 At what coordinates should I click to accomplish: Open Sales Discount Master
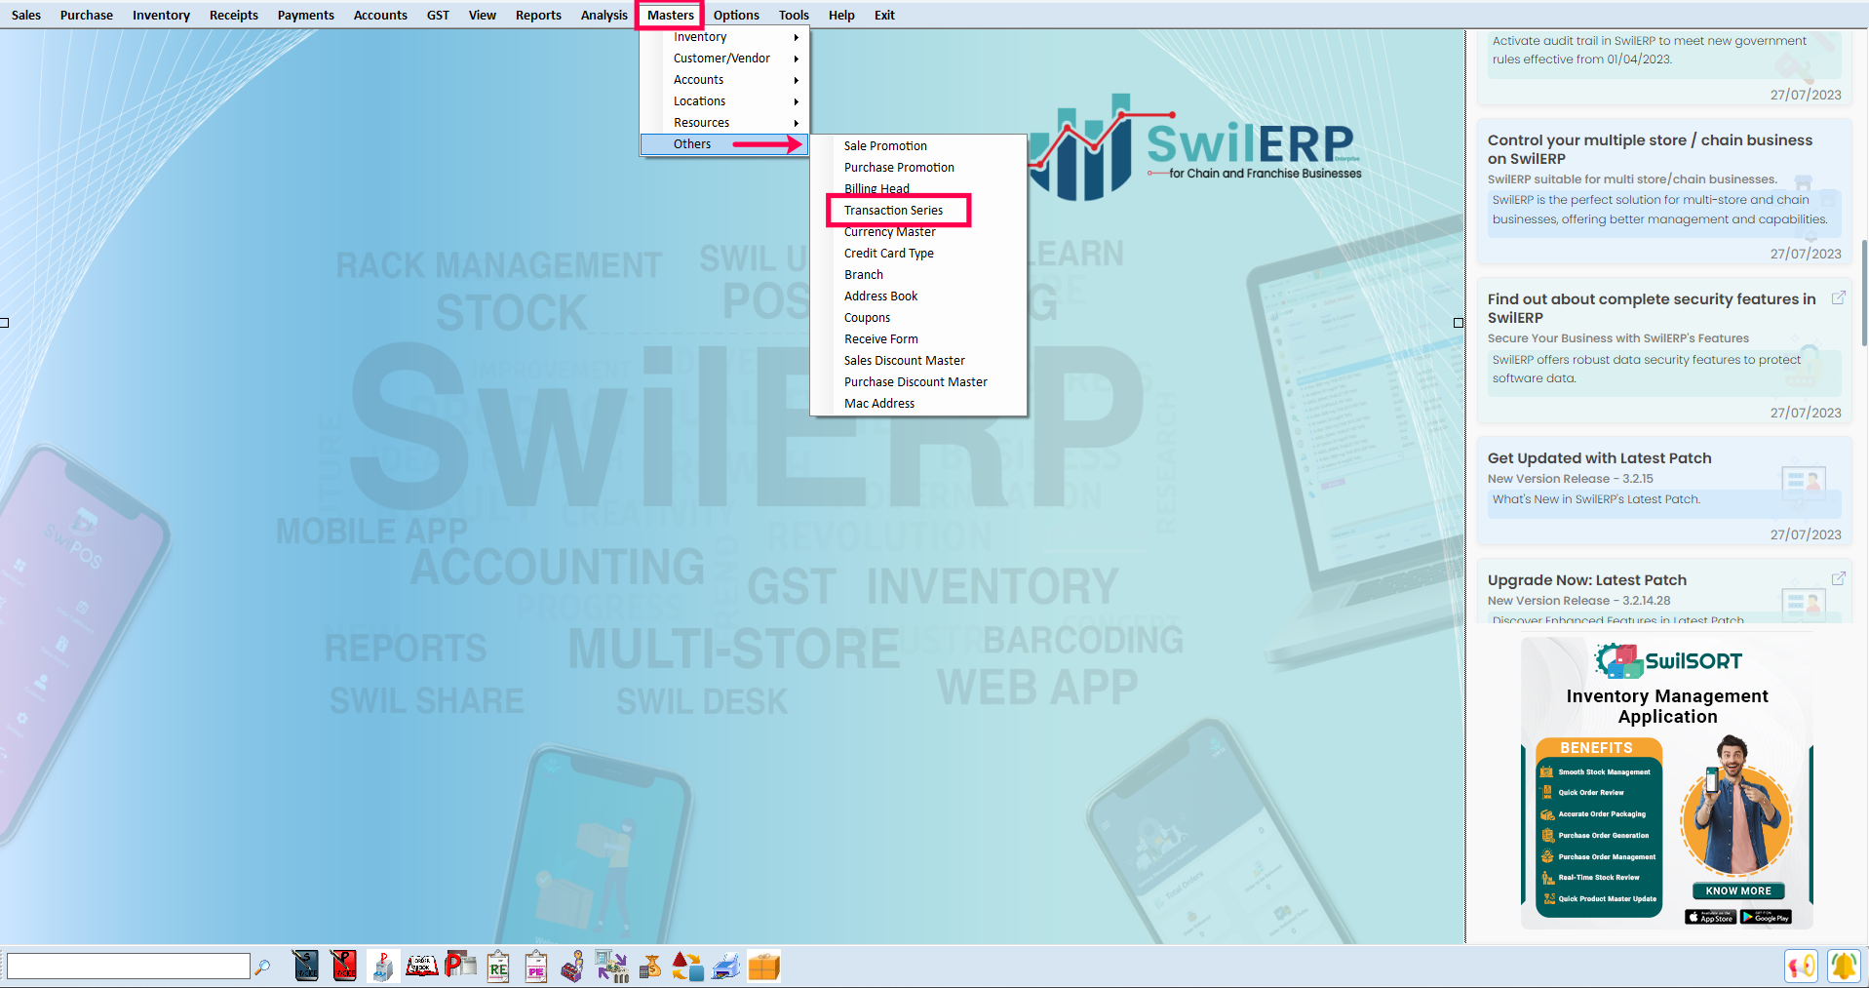[918, 361]
